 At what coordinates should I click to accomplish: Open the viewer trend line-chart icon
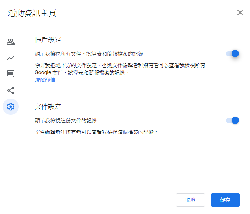click(x=11, y=58)
